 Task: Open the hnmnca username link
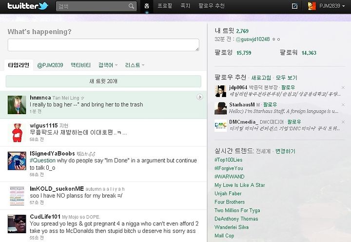pos(40,98)
